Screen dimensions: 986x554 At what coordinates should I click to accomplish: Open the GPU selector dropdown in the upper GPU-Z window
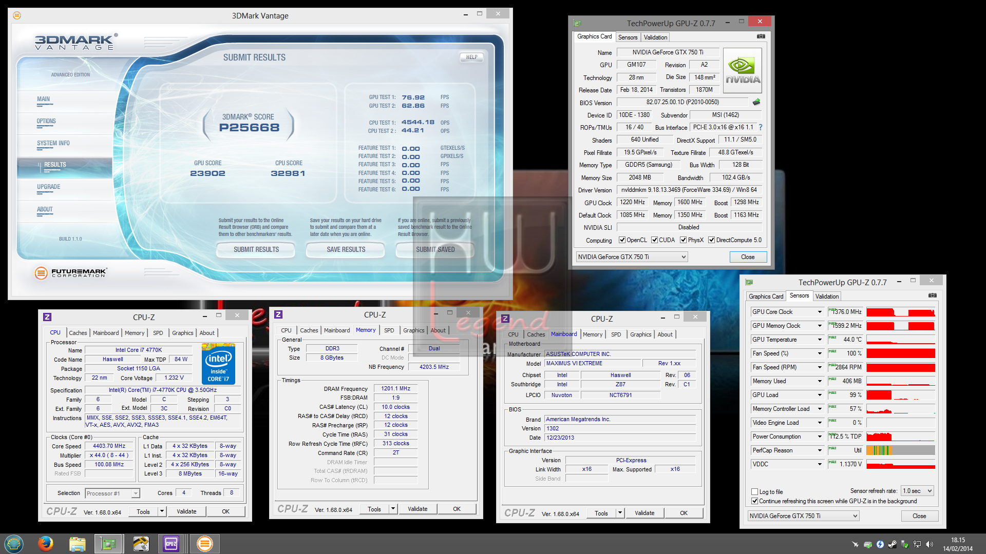coord(632,256)
